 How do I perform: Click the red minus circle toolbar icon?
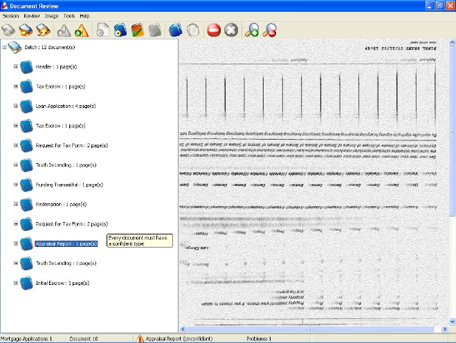click(x=214, y=30)
